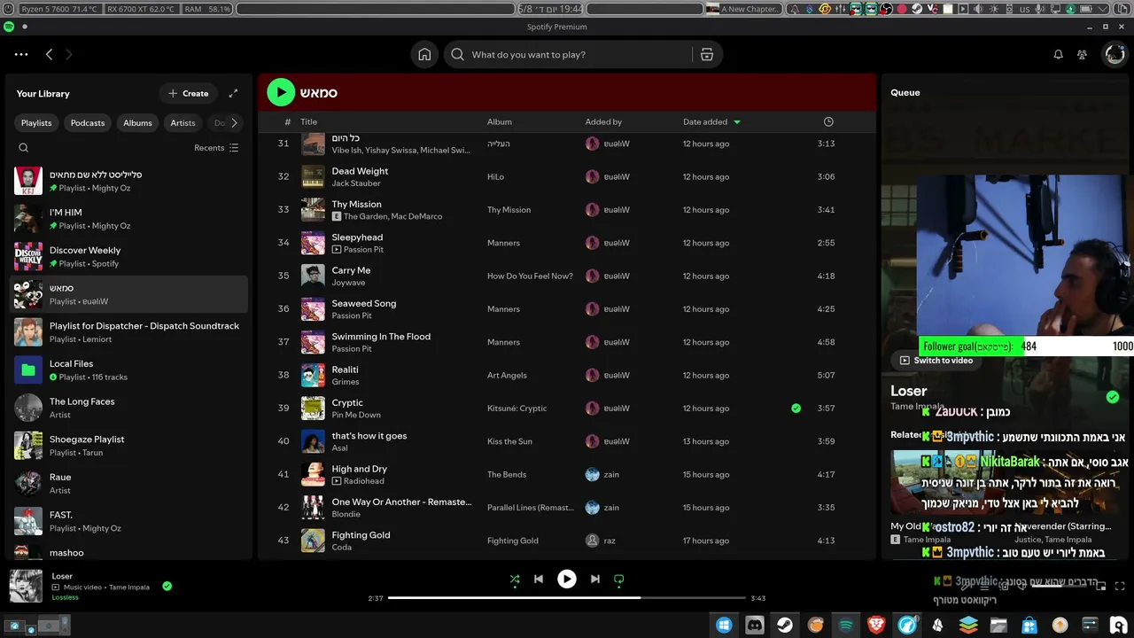
Task: Open the Friend Activity icon
Action: click(1082, 54)
